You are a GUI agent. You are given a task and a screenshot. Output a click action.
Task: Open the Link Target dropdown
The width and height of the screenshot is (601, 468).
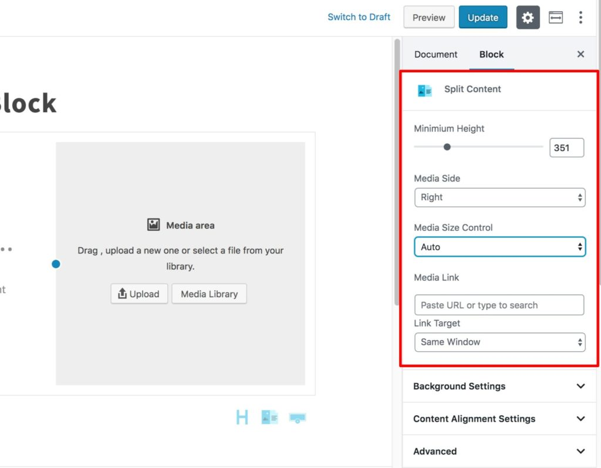[x=499, y=342]
